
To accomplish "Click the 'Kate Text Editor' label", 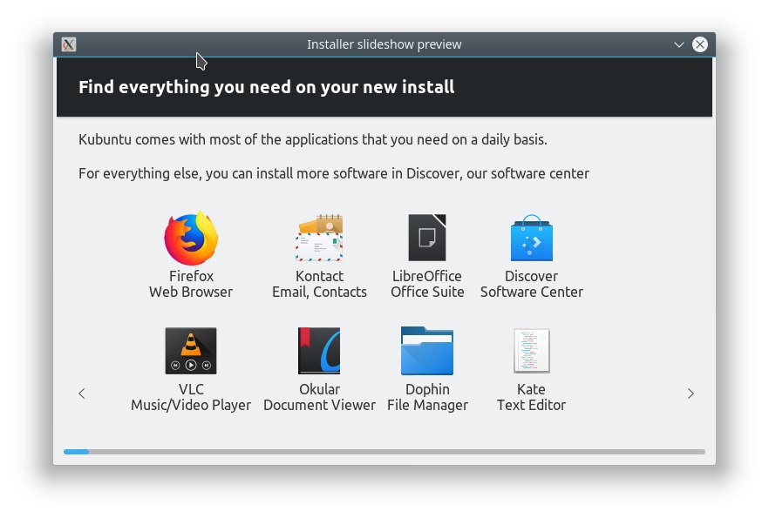I will [532, 397].
